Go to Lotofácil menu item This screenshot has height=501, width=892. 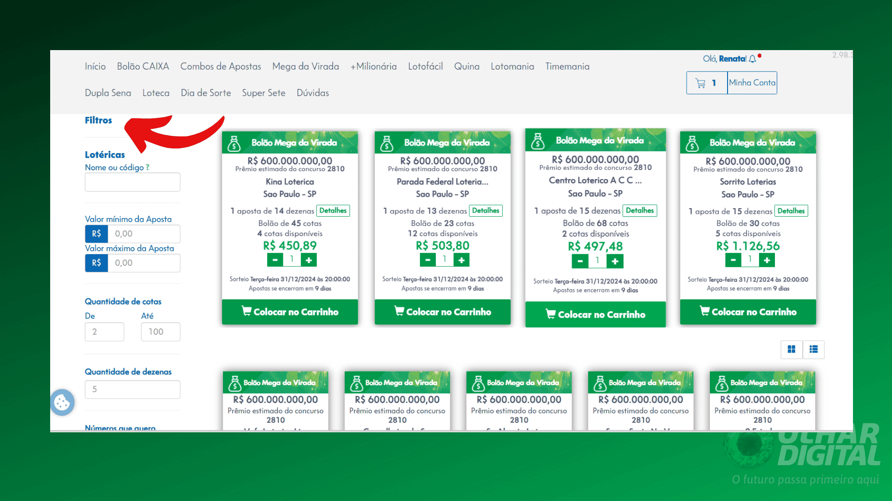[x=425, y=66]
